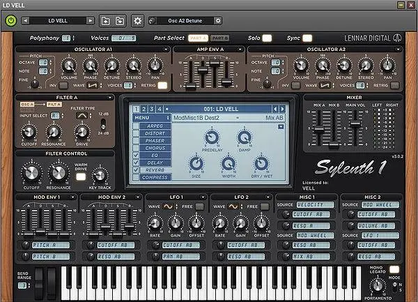Click the save preset file icon

[x=120, y=21]
